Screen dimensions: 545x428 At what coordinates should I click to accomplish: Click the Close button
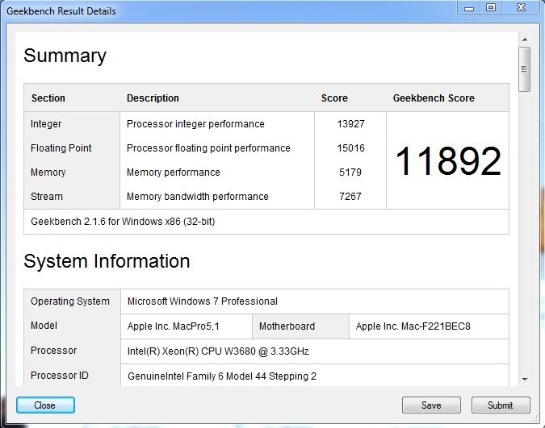coord(45,405)
